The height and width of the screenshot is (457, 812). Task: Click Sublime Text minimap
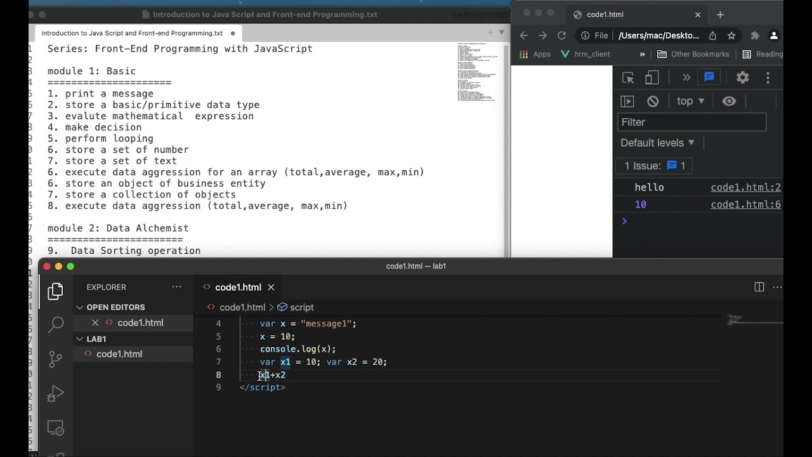(x=479, y=72)
